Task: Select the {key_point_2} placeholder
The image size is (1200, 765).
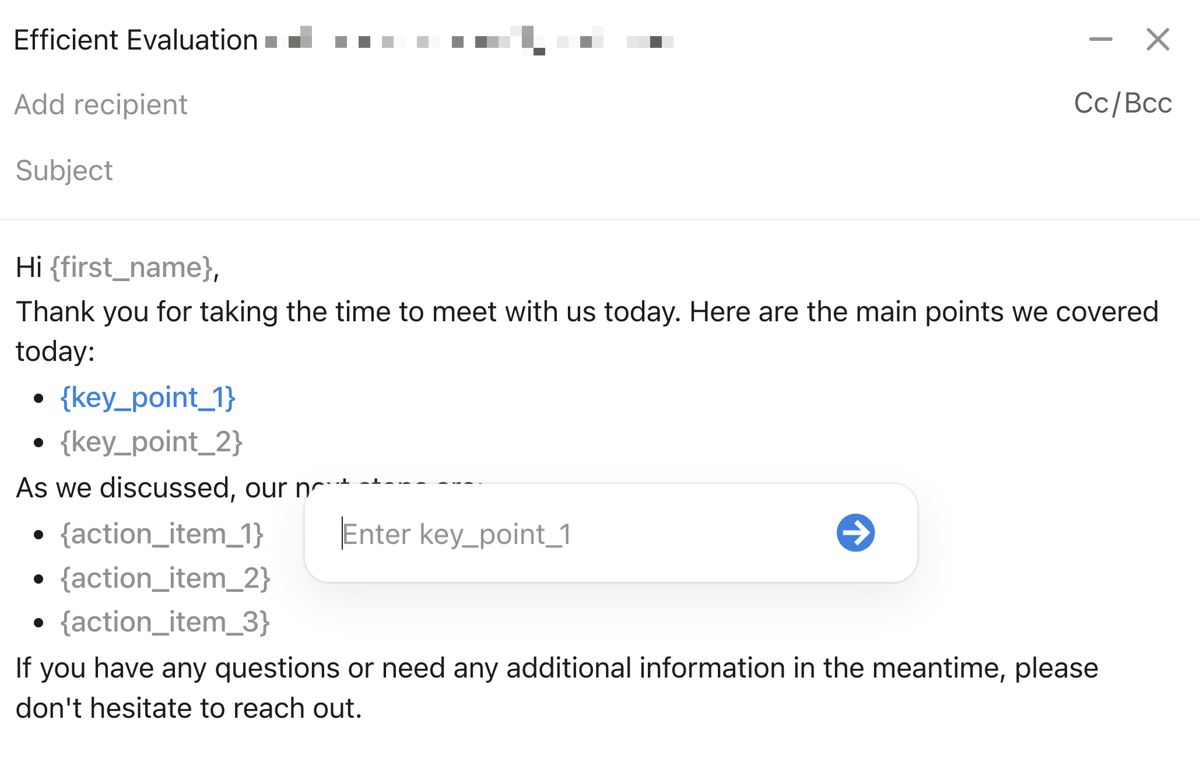Action: 152,443
